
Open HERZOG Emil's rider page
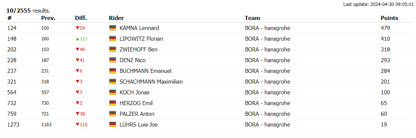coord(136,103)
